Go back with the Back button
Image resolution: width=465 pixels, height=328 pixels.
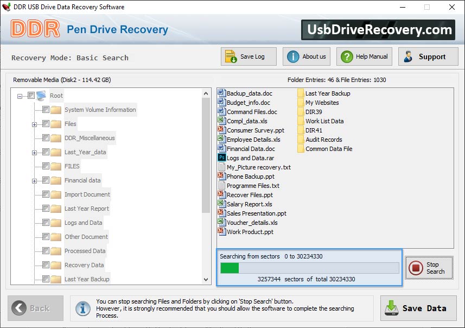click(36, 308)
